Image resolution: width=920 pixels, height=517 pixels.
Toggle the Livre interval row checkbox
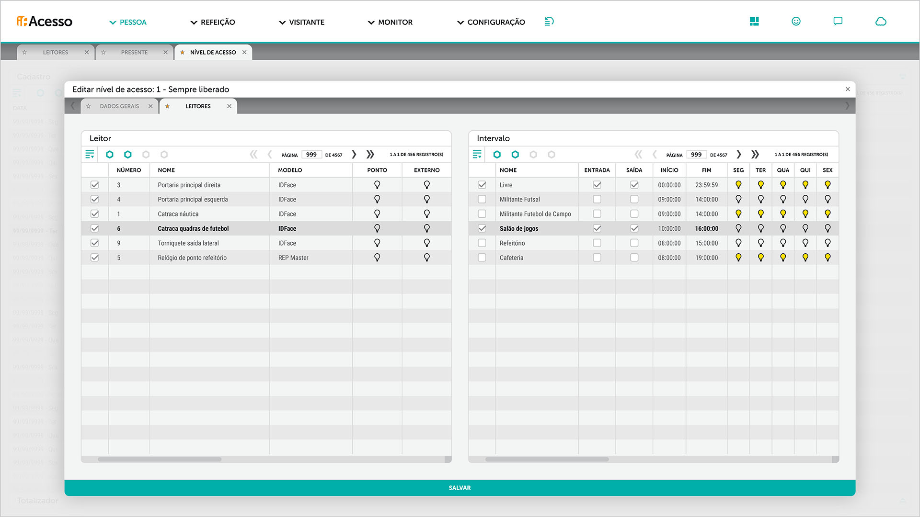pyautogui.click(x=482, y=185)
